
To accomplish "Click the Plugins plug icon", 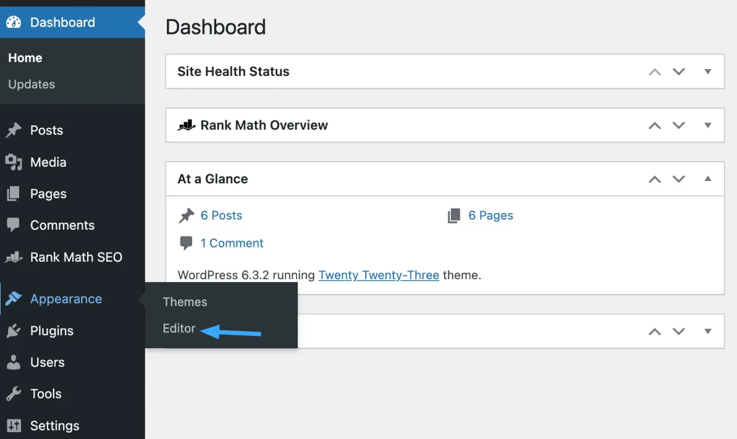I will click(14, 331).
